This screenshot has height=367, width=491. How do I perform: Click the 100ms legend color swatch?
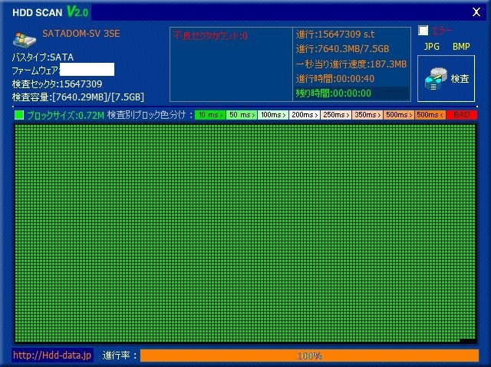pyautogui.click(x=273, y=115)
